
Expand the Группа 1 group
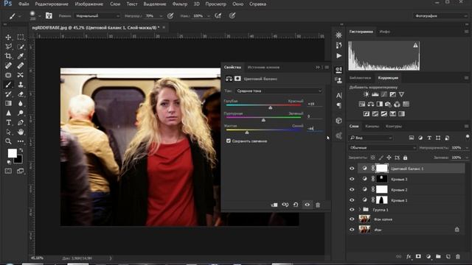tap(359, 210)
